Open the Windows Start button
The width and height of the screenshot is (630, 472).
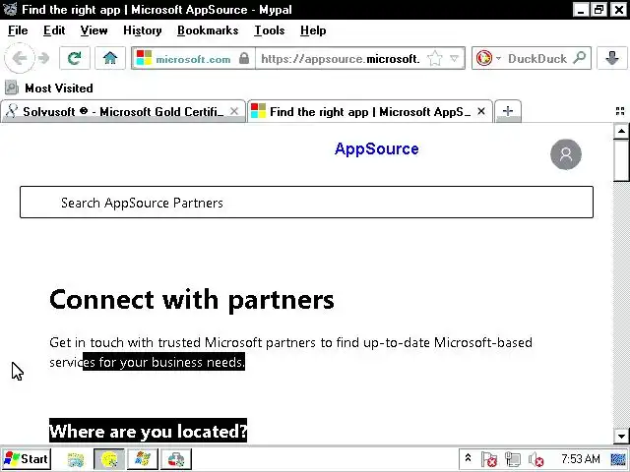(27, 459)
